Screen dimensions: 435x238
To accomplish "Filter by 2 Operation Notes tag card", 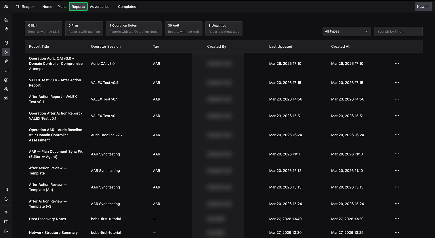I will tap(134, 29).
